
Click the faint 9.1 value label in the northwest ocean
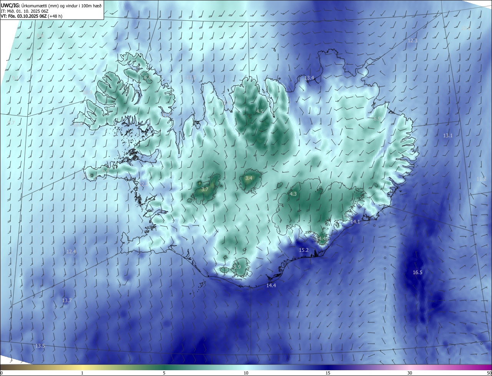[15, 78]
